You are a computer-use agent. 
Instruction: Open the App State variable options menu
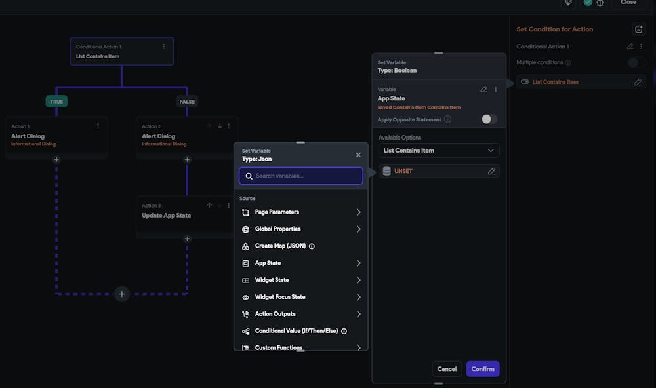point(496,90)
